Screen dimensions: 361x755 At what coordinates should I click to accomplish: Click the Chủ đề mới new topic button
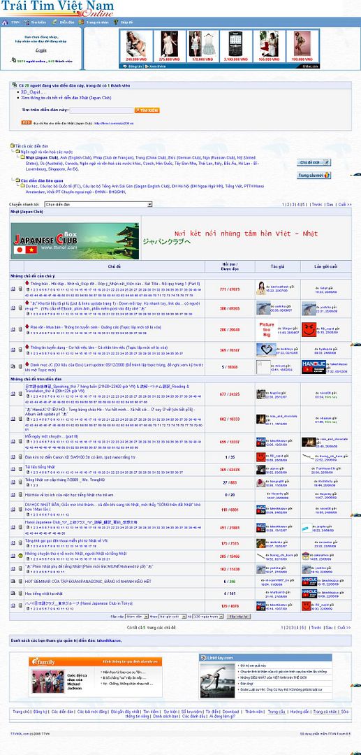[x=314, y=162]
